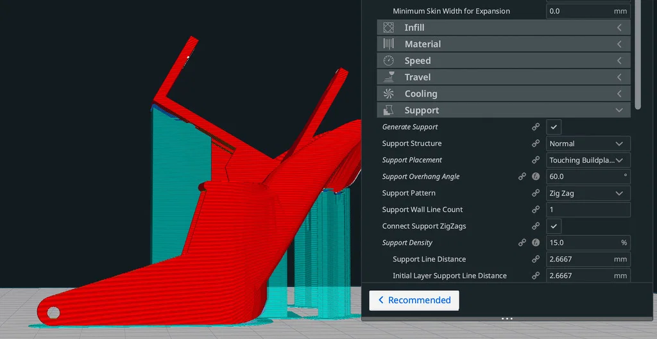Click Minimum Skin Width for Expansion field
This screenshot has width=657, height=339.
[x=588, y=12]
